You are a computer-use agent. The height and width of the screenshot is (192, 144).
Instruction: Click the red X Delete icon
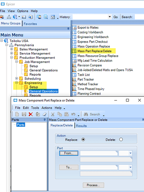click(x=31, y=114)
